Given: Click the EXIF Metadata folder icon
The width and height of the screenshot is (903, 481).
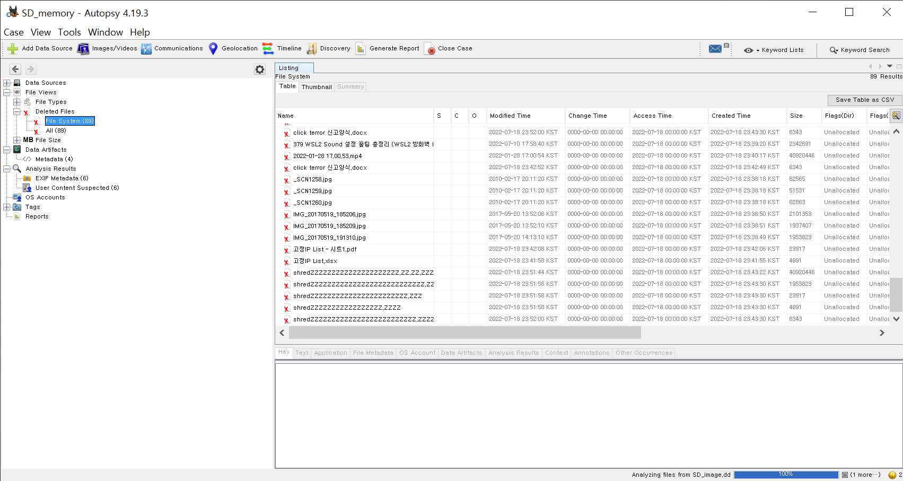Looking at the screenshot, I should 27,178.
